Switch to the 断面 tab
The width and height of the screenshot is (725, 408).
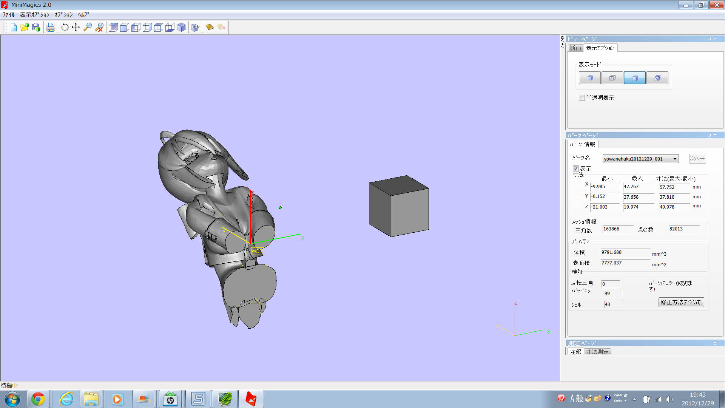575,48
